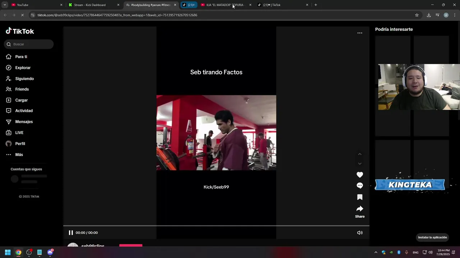Click the TikTok logo
This screenshot has width=460, height=258.
(x=20, y=31)
